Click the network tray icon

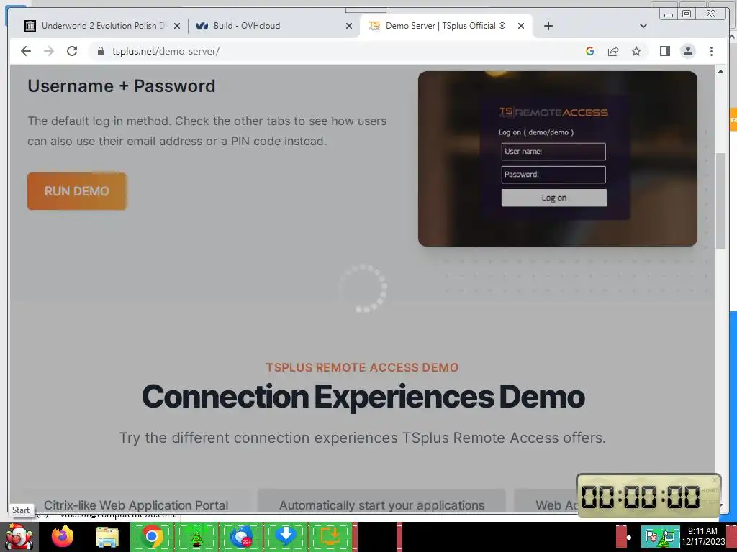[x=668, y=537]
